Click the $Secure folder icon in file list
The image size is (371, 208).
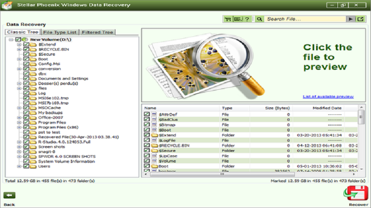coord(155,151)
